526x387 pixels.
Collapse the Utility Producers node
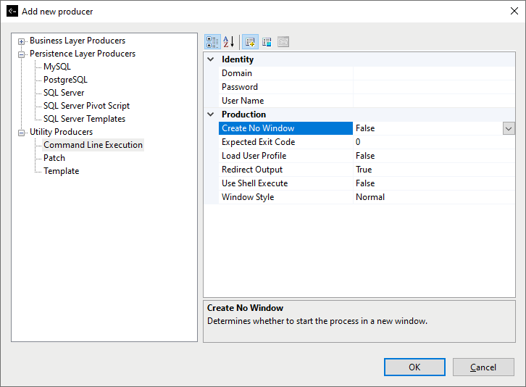[x=22, y=133]
